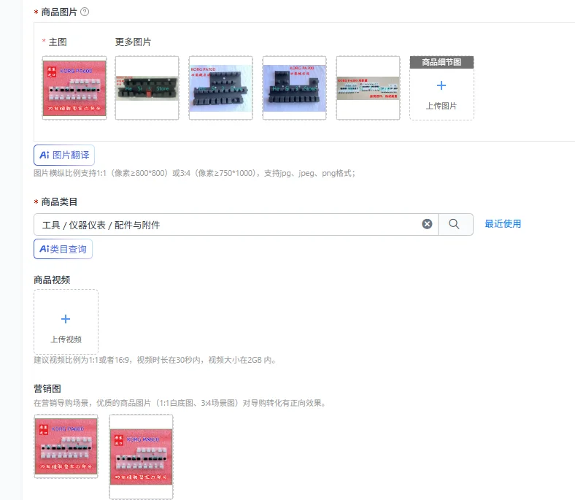Open the fifth product image of white keys
Viewport: 575px width, 500px height.
tap(368, 88)
